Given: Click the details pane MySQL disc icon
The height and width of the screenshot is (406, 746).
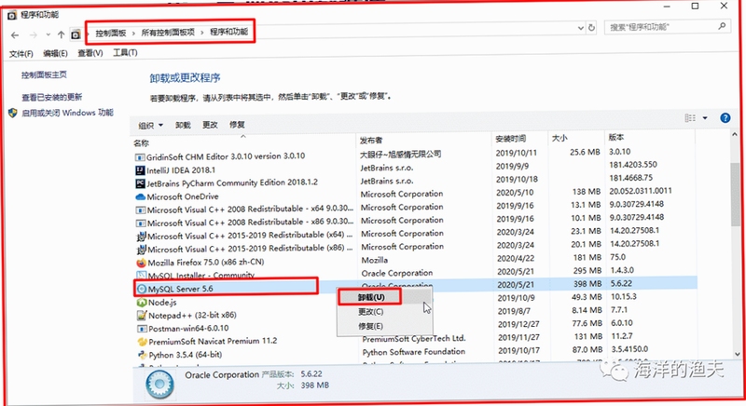Looking at the screenshot, I should (x=159, y=384).
